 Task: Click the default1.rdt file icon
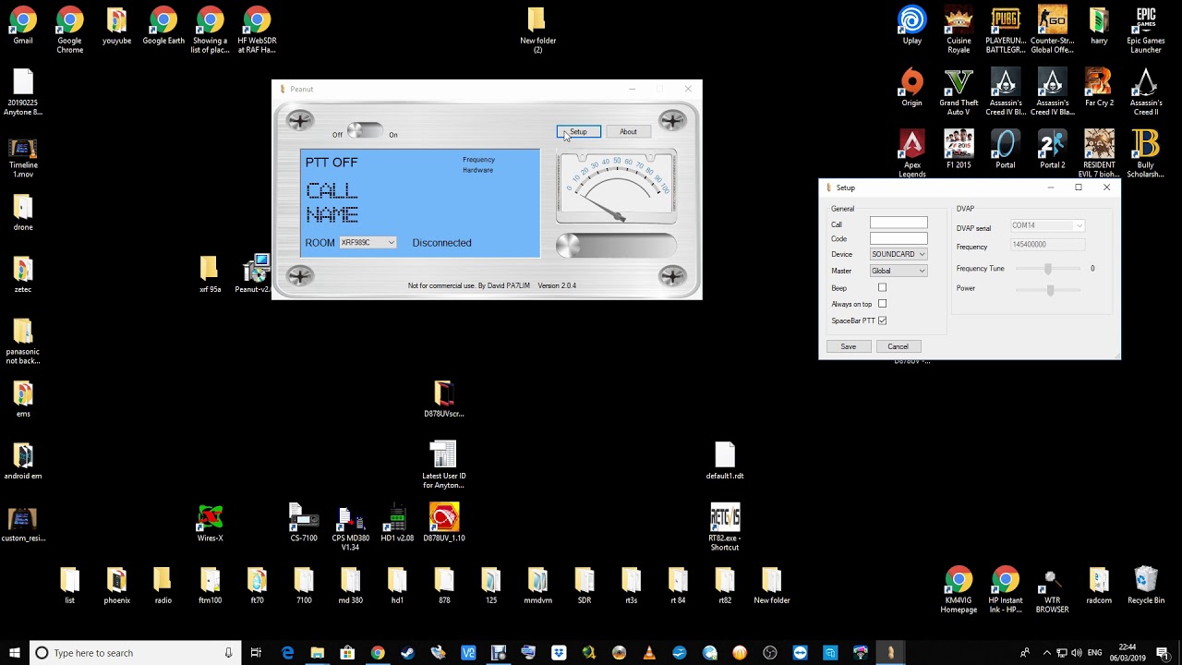725,461
